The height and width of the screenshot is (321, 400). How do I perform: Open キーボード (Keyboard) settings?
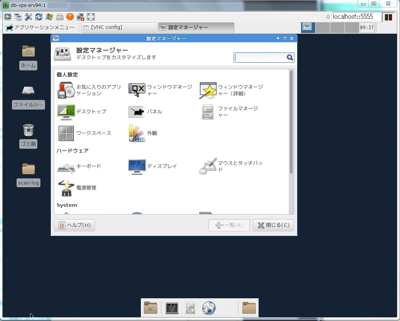point(66,166)
